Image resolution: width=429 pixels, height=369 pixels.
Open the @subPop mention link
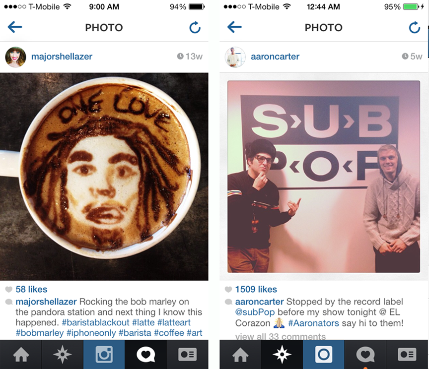255,312
